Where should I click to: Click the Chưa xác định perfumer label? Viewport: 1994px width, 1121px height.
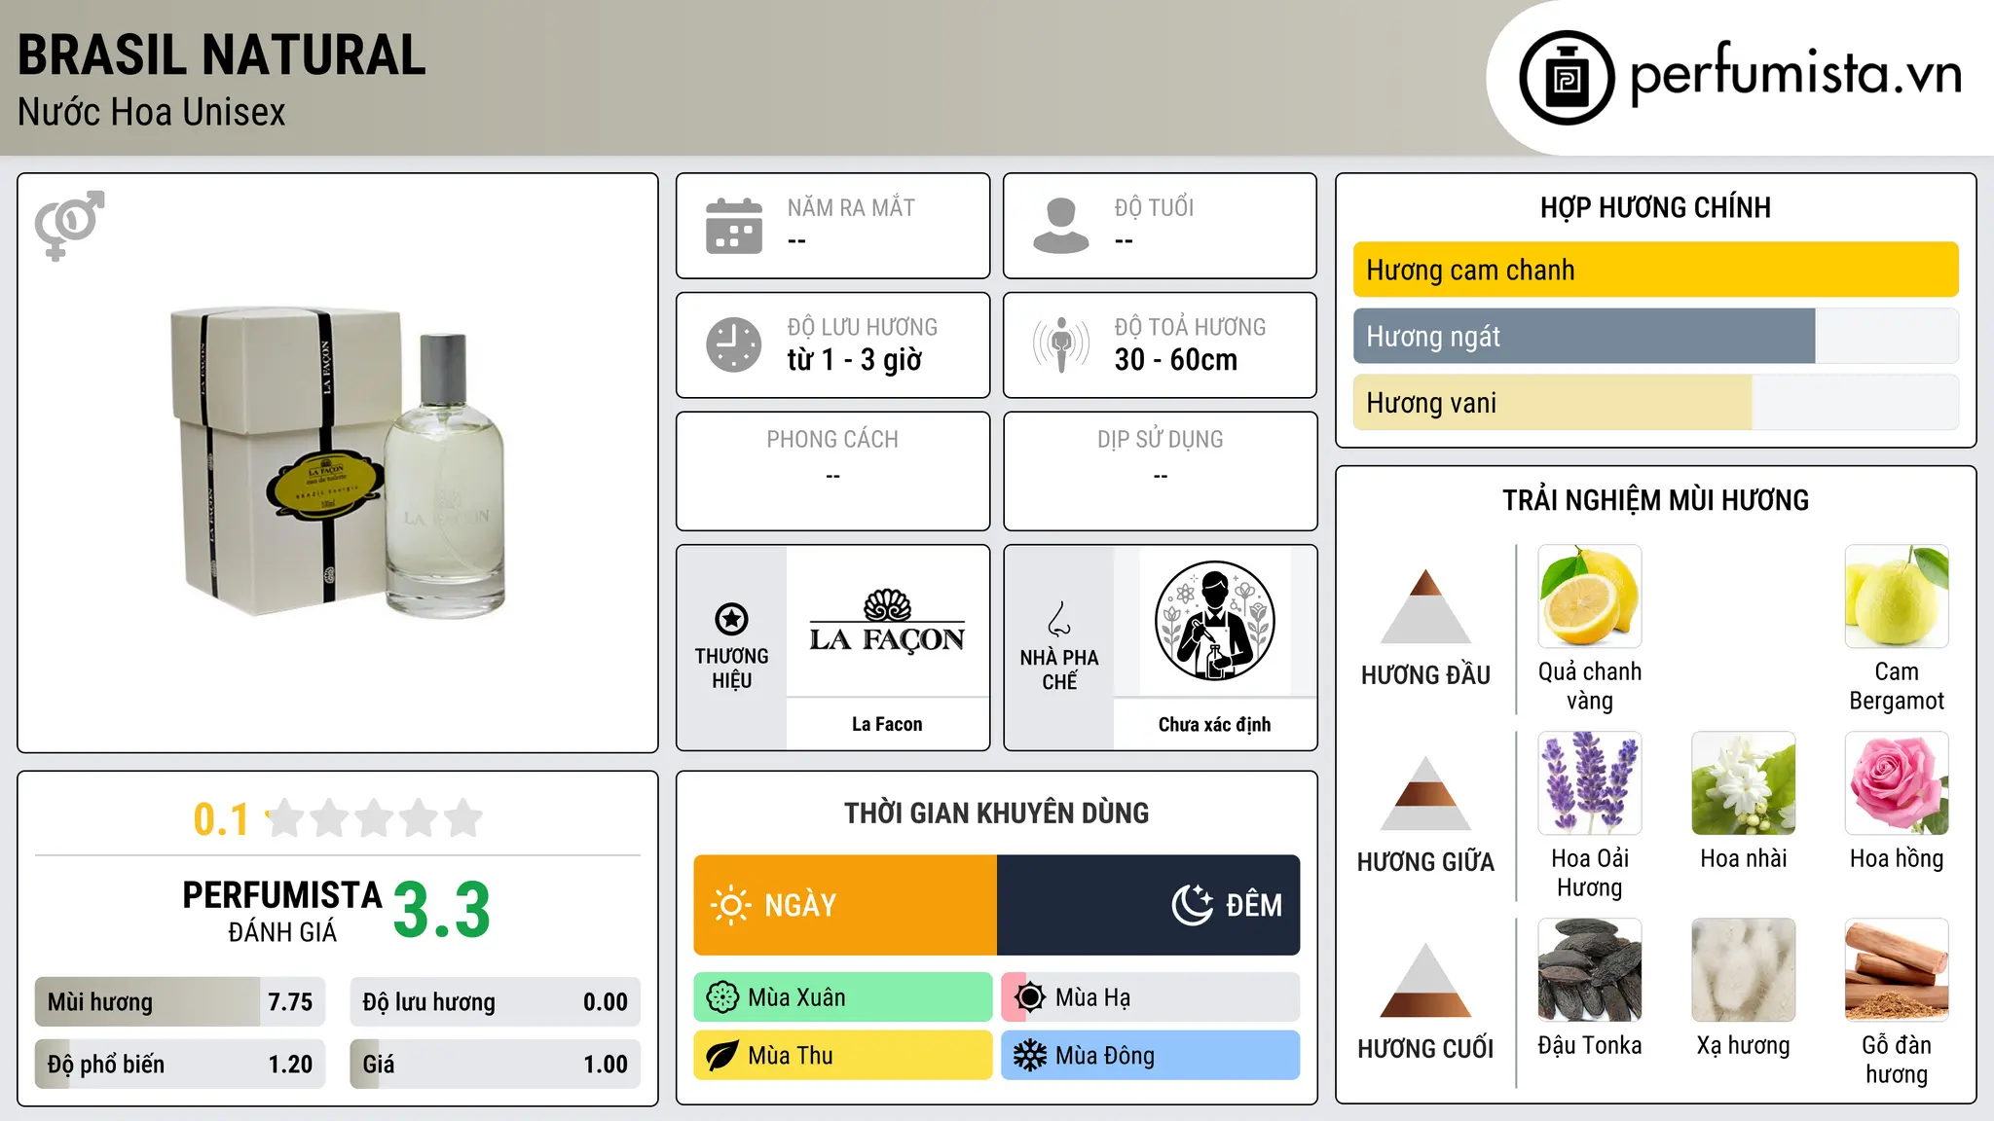[x=1215, y=724]
